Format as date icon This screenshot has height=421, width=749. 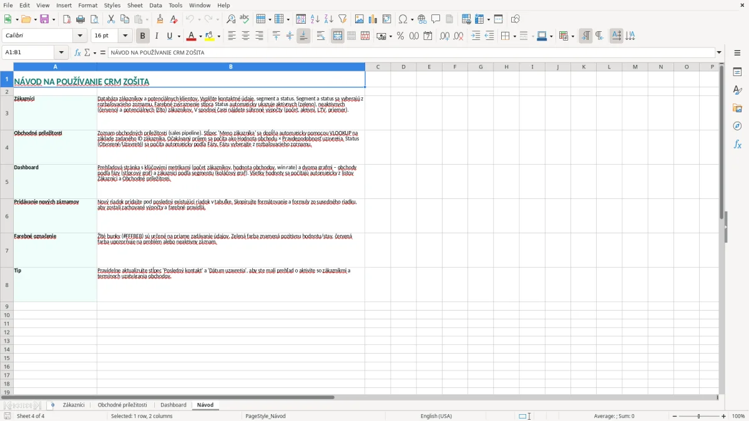pyautogui.click(x=428, y=36)
